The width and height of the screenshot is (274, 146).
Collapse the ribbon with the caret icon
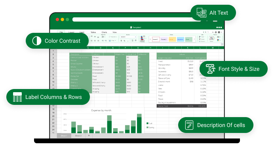click(x=213, y=32)
